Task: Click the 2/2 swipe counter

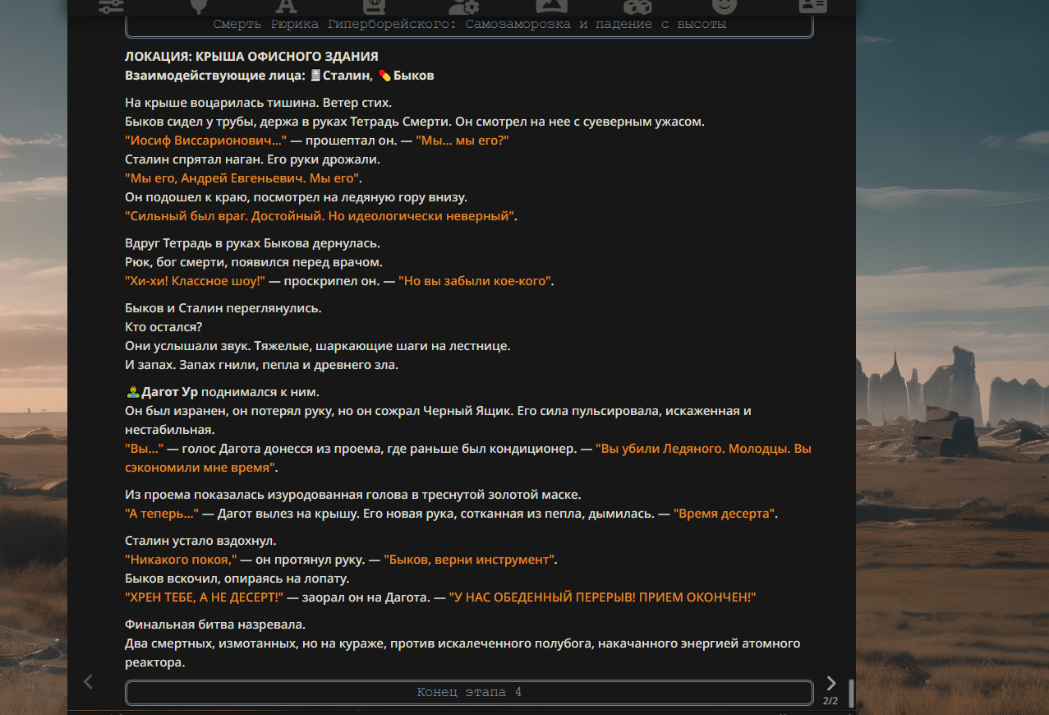Action: (x=830, y=701)
